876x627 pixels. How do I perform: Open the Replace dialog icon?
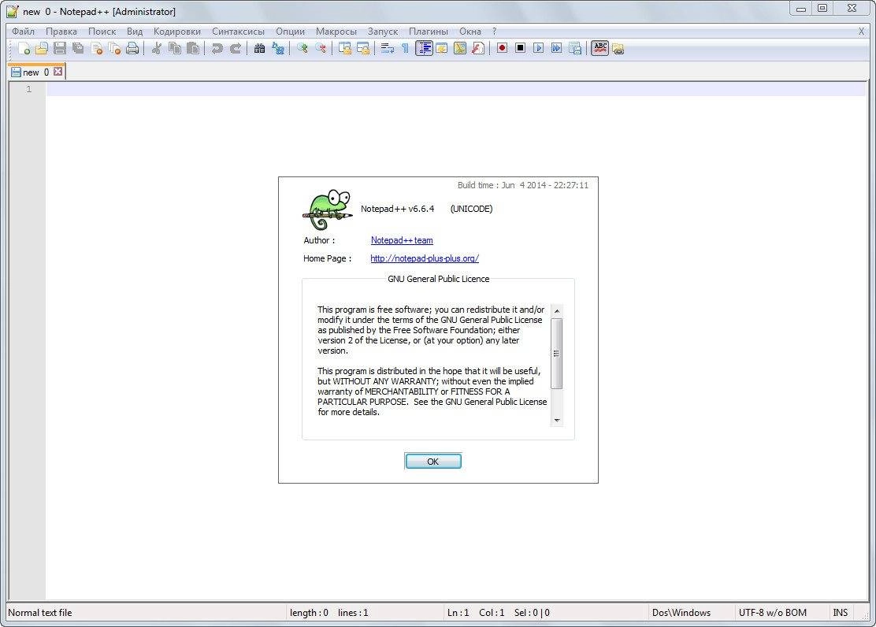click(277, 49)
